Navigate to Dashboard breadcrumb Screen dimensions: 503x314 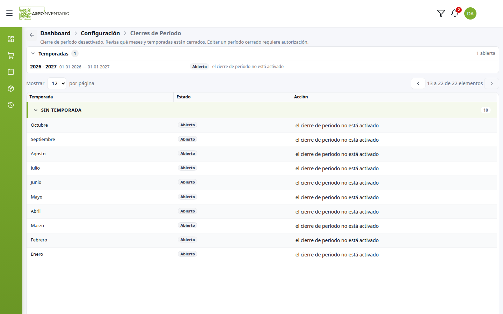point(55,33)
